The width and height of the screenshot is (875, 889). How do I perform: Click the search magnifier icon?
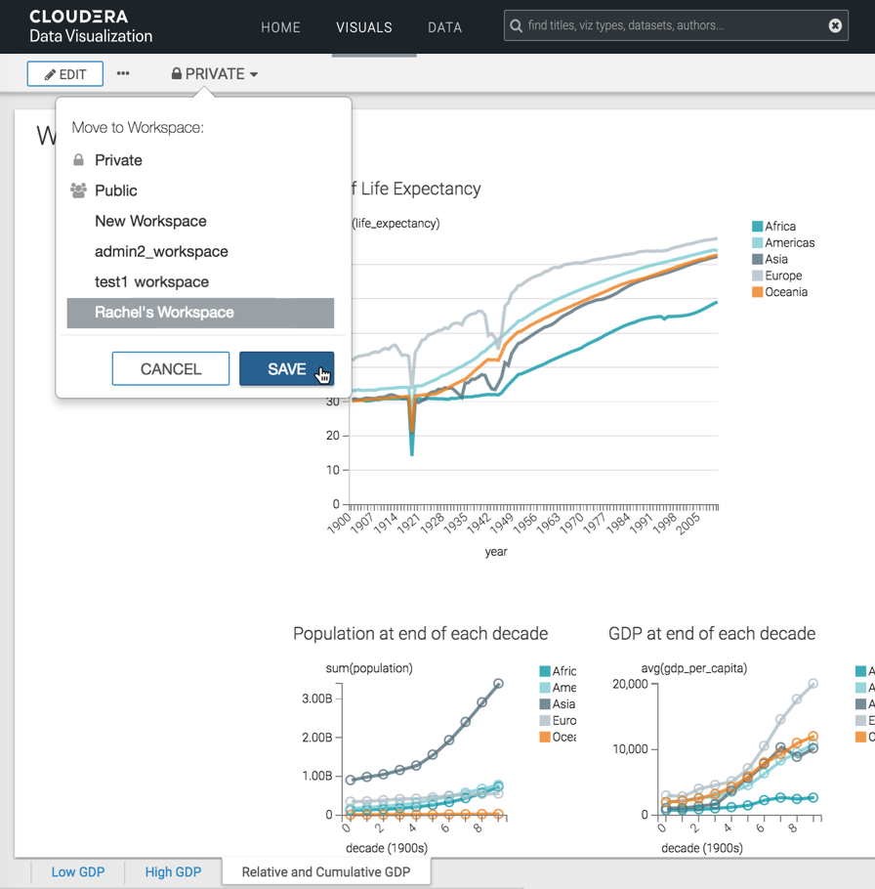click(x=517, y=25)
